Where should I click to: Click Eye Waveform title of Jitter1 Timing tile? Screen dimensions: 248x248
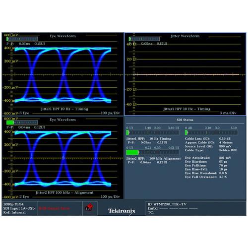(62, 36)
